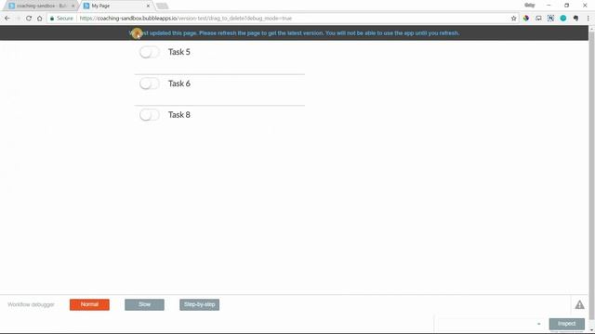The width and height of the screenshot is (595, 334).
Task: Click the colorful circle extension icon
Action: click(x=526, y=19)
